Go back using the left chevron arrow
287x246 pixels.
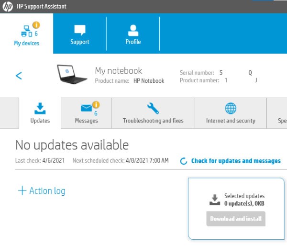tap(19, 76)
